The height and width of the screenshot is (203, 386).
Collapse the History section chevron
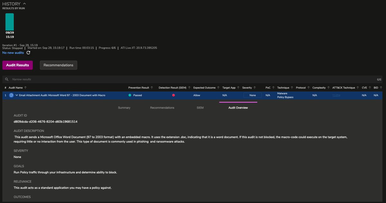tap(25, 4)
